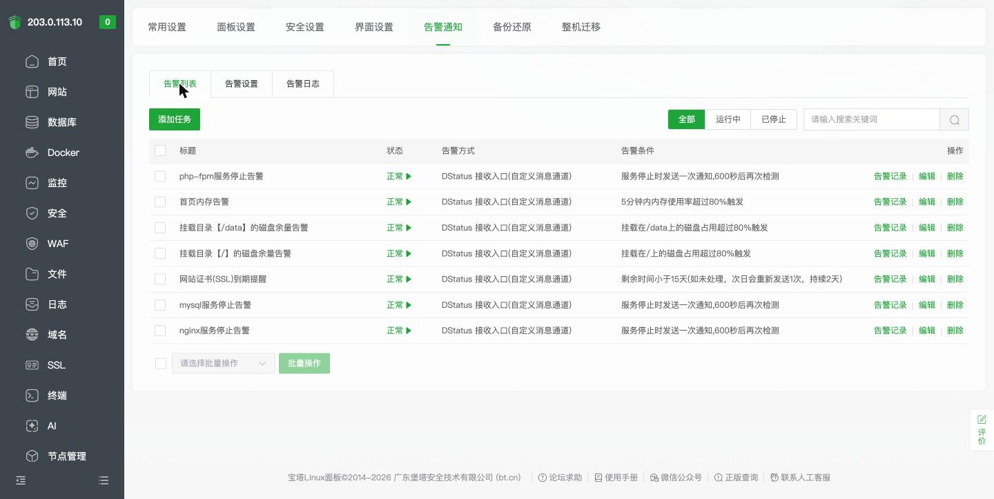Switch to 安全设置 tab
Screen dimensions: 994x499
coord(305,27)
